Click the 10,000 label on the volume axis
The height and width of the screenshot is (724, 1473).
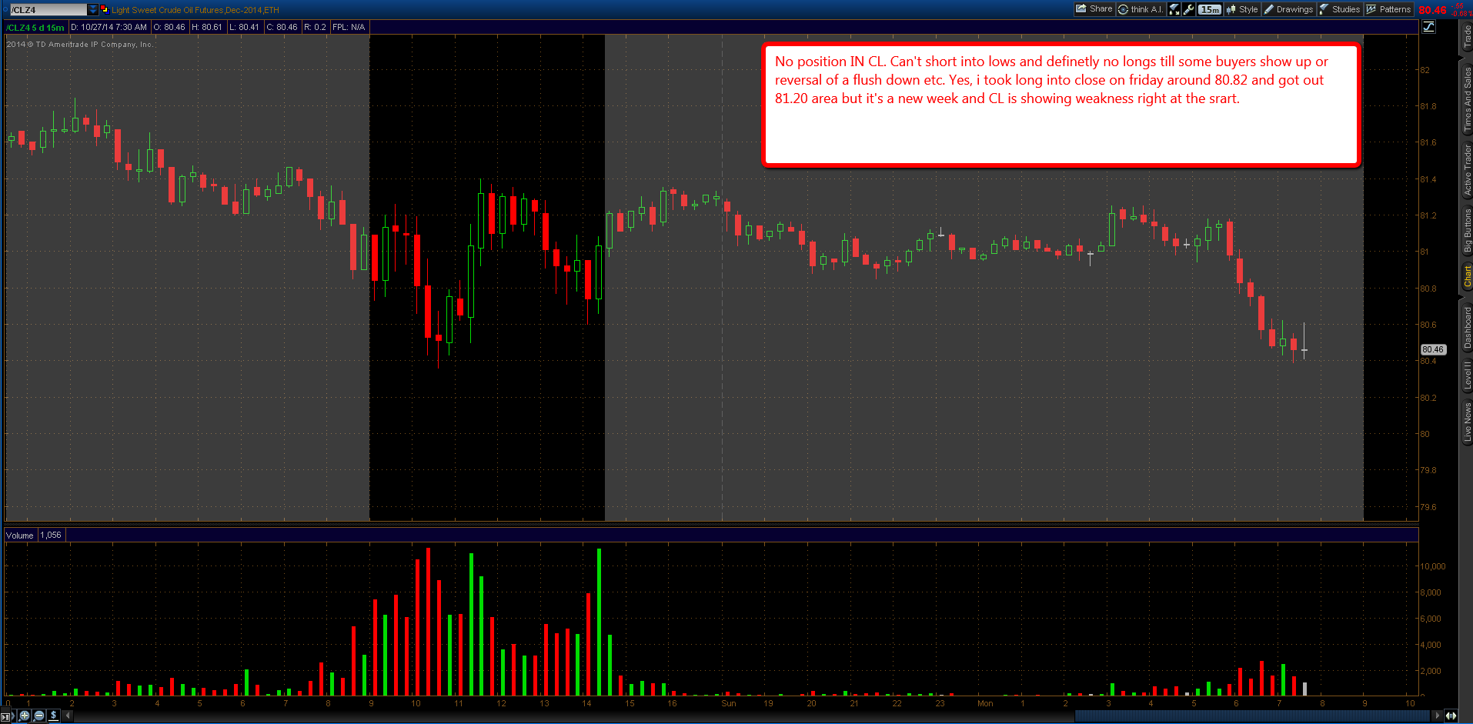[x=1432, y=566]
